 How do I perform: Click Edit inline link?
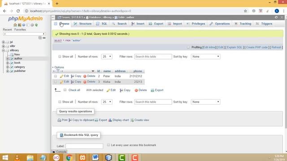tap(209, 47)
